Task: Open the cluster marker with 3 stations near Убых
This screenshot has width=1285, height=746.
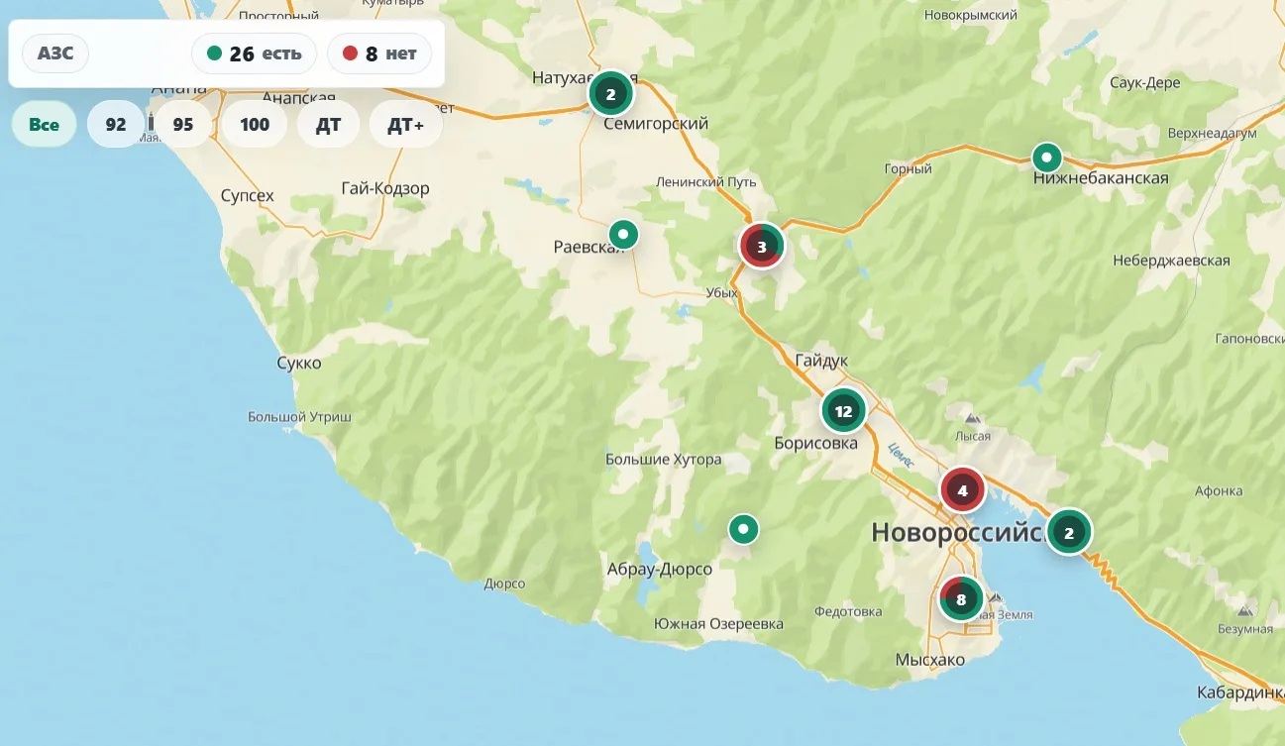Action: click(x=761, y=247)
